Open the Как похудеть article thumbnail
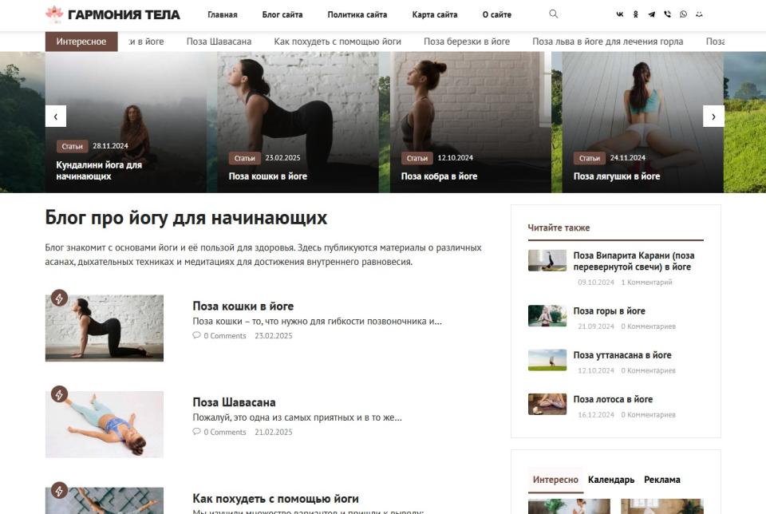The image size is (766, 514). pyautogui.click(x=105, y=500)
